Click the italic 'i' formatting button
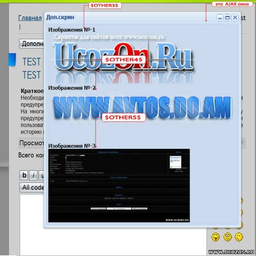This screenshot has height=256, width=256. pos(33,175)
